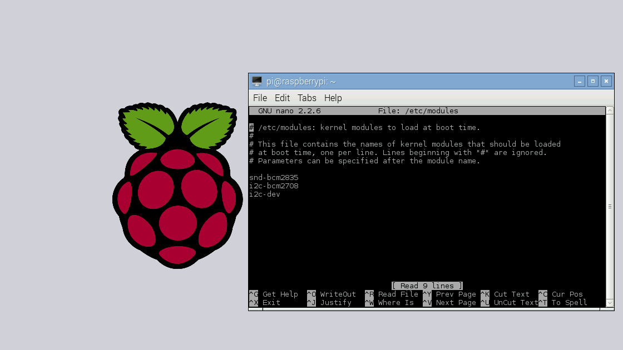The width and height of the screenshot is (623, 350).
Task: Click the Raspberry Pi logo on desktop
Action: pyautogui.click(x=177, y=186)
